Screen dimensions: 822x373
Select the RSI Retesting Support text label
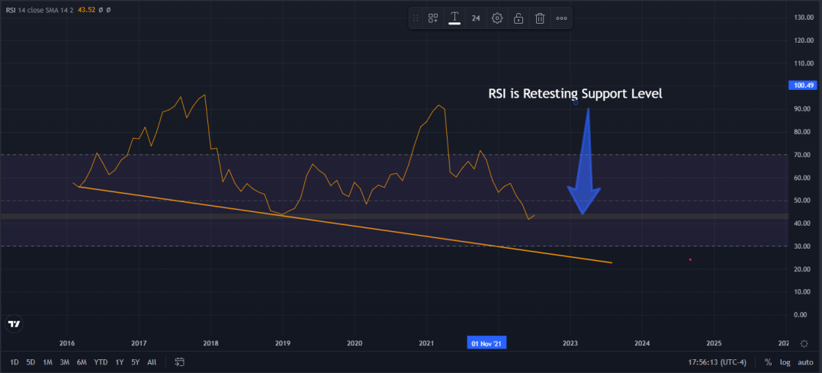(x=576, y=94)
